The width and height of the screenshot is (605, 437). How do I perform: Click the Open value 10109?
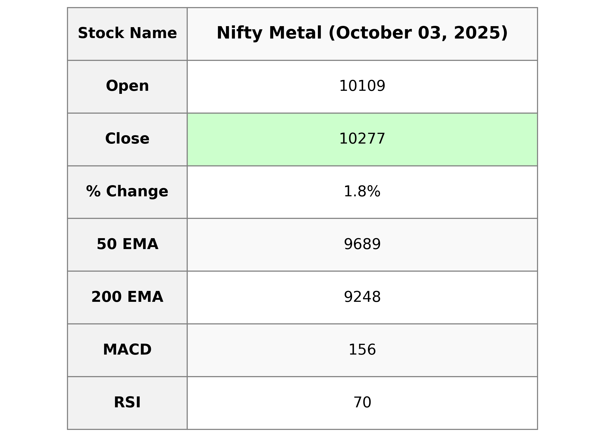362,86
